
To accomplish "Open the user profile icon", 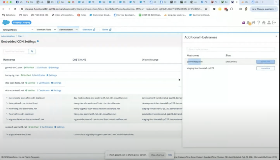I will tap(269, 22).
